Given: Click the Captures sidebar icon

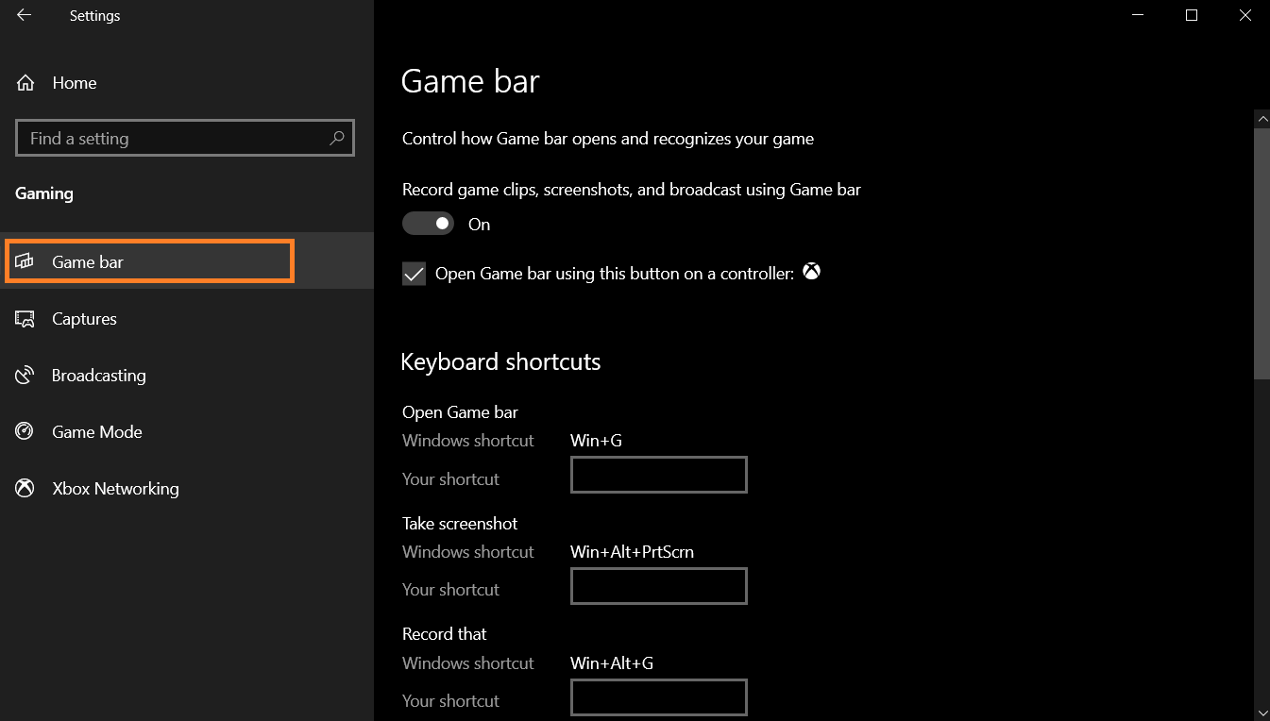Looking at the screenshot, I should 25,319.
